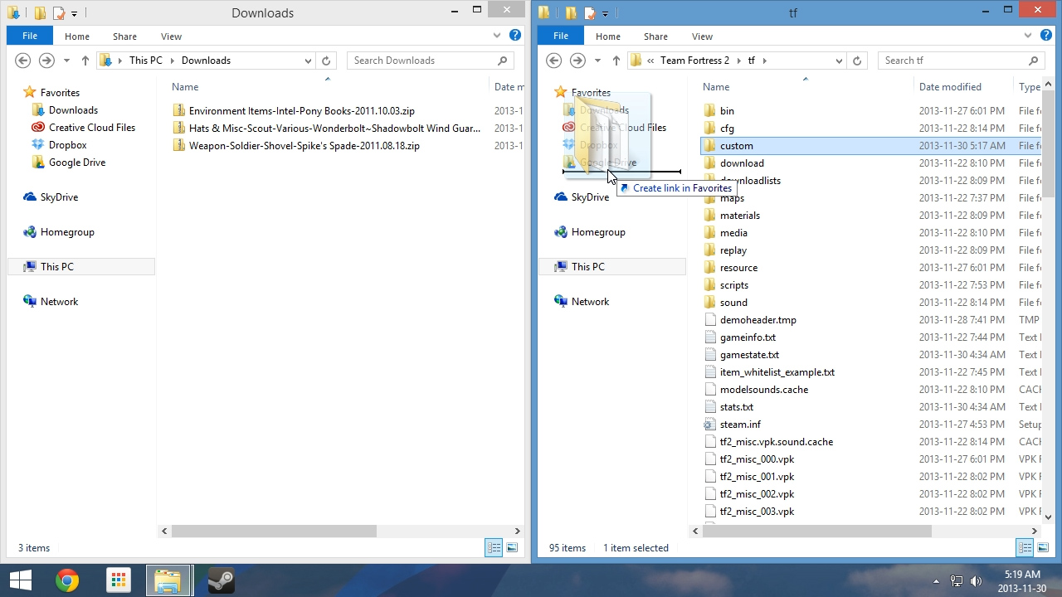The height and width of the screenshot is (597, 1062).
Task: Go up one level in tf window
Action: pos(616,61)
